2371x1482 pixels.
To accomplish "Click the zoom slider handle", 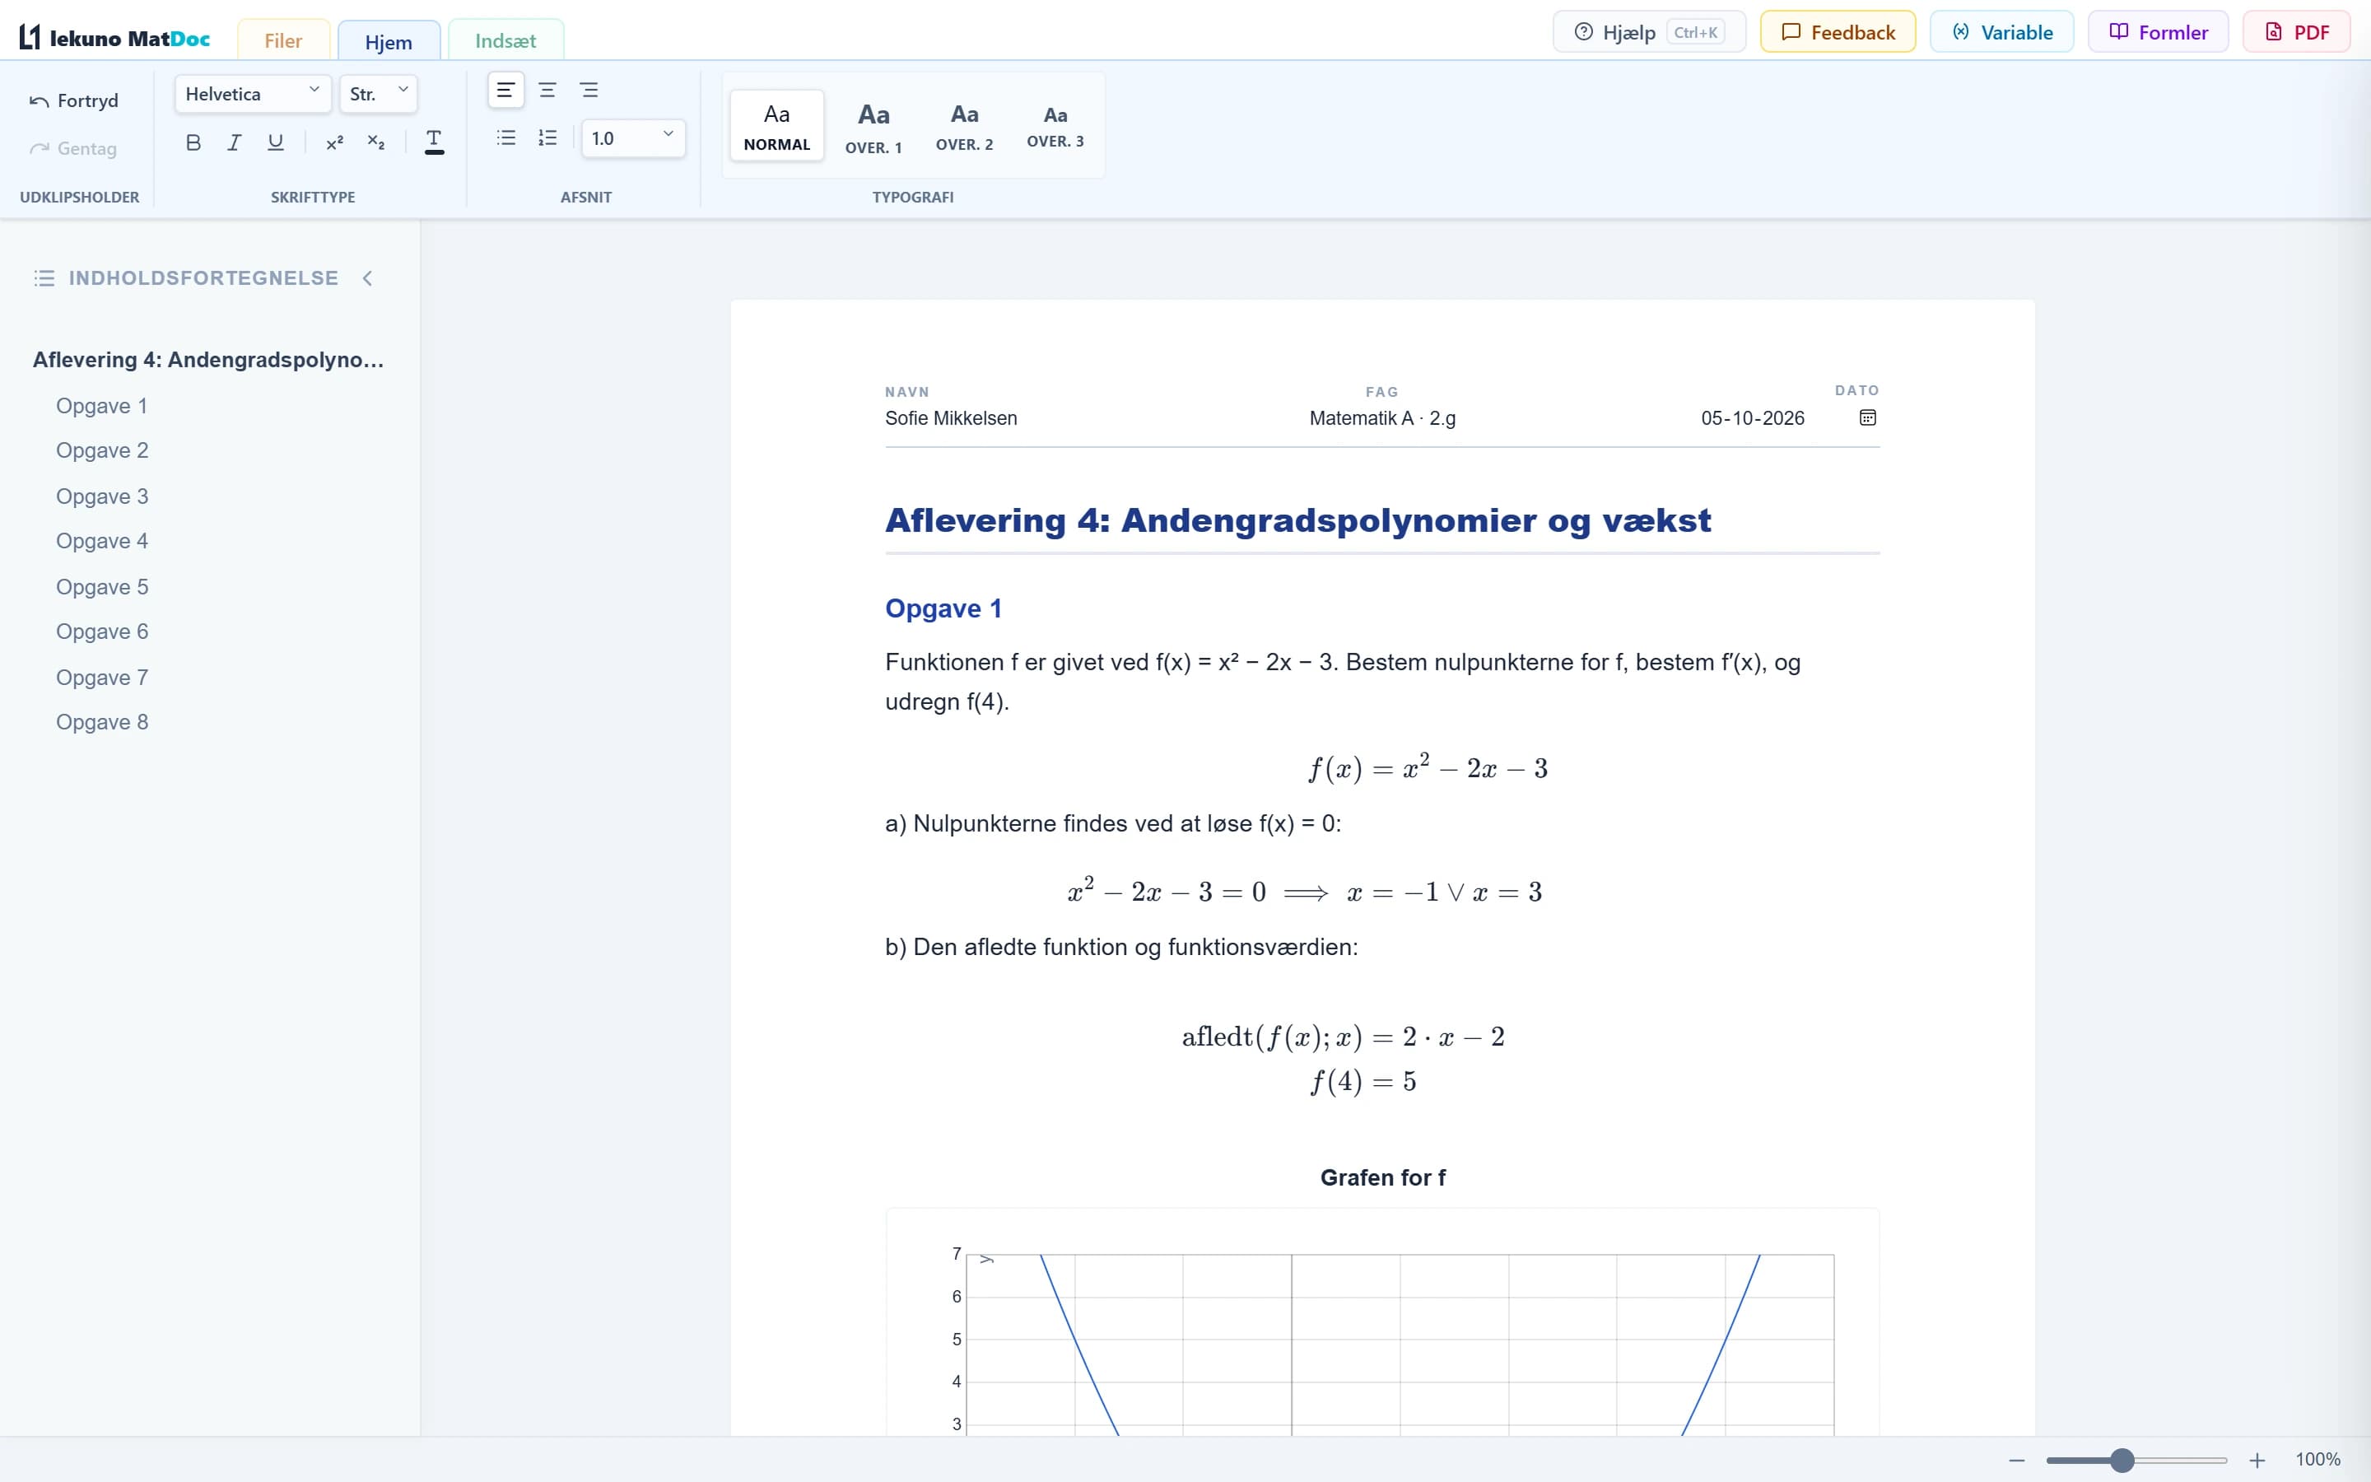I will 2122,1461.
